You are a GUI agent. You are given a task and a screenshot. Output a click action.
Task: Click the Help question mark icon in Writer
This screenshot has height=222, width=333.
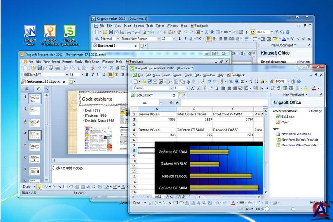coord(287,32)
